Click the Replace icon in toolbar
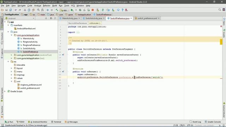This screenshot has width=226, height=127. click(42, 10)
